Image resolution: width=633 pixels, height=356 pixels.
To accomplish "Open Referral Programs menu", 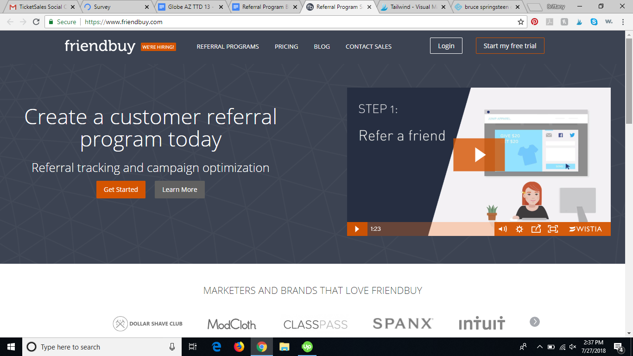I will 228,46.
